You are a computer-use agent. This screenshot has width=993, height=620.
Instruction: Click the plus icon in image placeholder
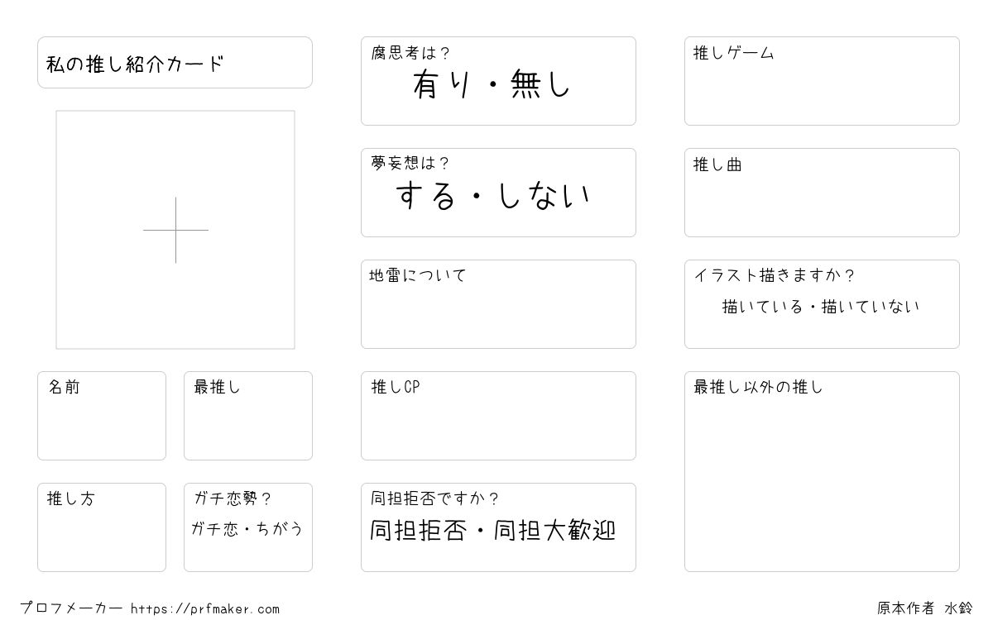pyautogui.click(x=175, y=230)
